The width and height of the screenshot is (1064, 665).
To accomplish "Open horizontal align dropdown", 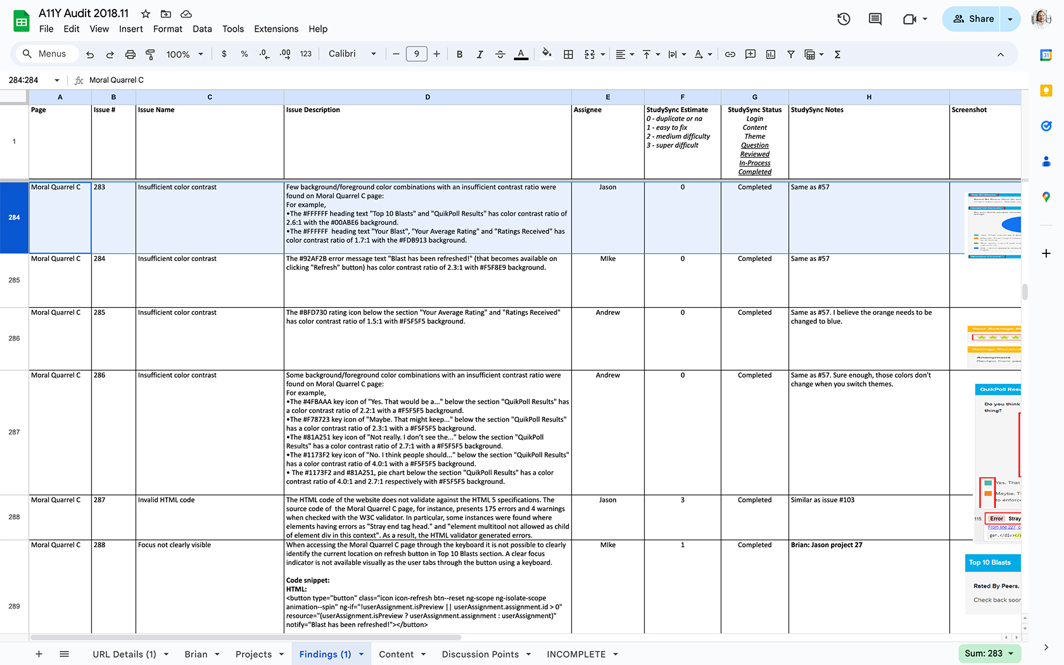I will pyautogui.click(x=625, y=54).
